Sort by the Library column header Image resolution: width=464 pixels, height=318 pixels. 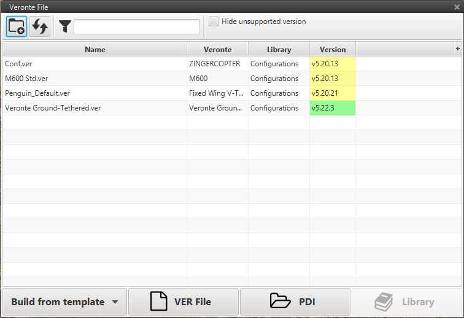click(x=279, y=50)
